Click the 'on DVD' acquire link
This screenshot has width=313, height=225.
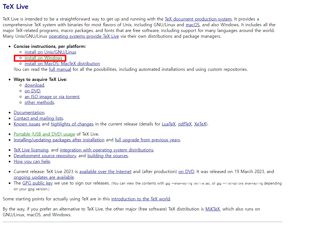pyautogui.click(x=32, y=91)
